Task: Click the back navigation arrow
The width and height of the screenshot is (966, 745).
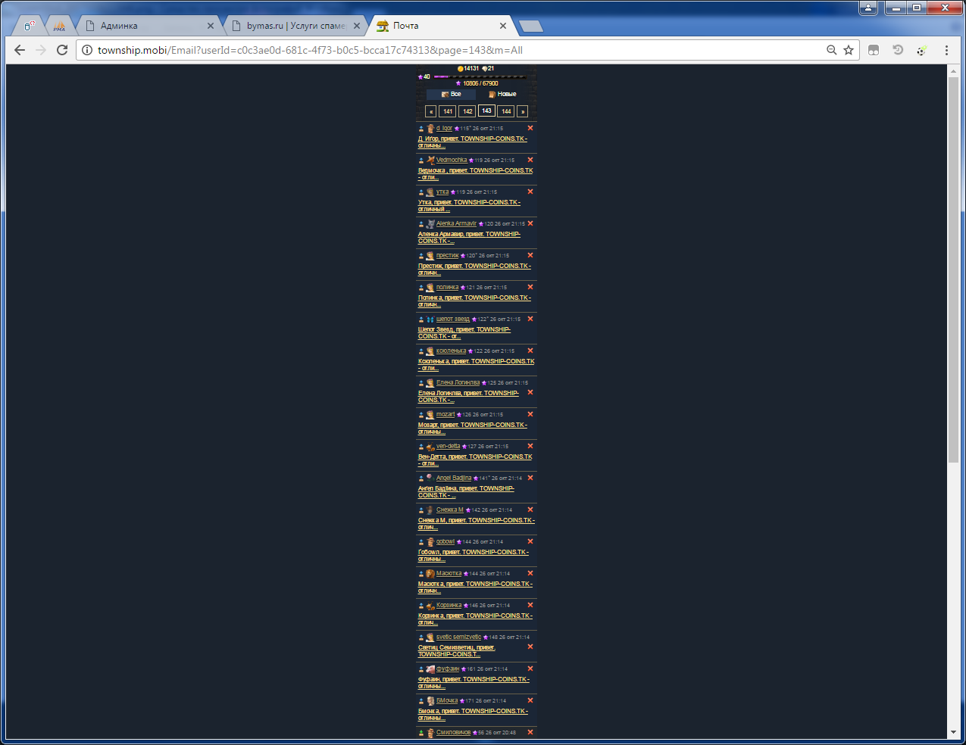Action: click(20, 50)
